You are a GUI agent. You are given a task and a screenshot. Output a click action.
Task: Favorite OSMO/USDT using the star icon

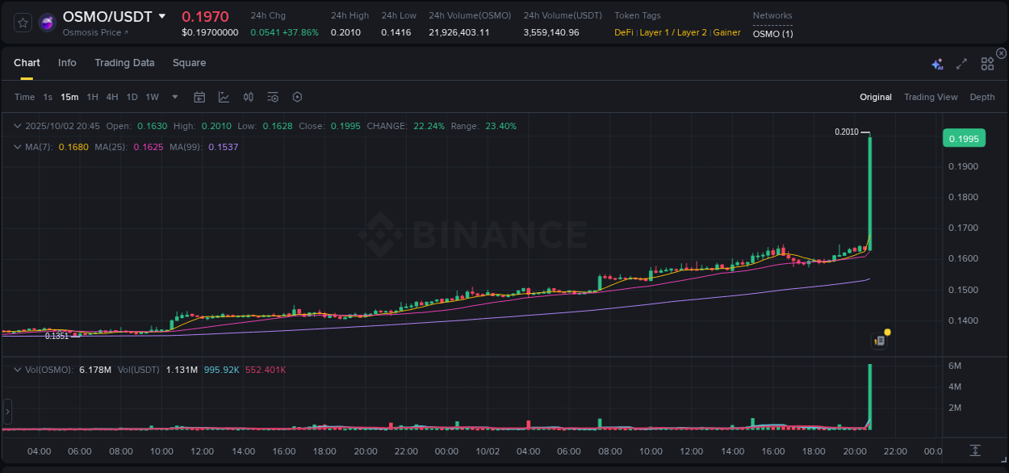point(22,22)
